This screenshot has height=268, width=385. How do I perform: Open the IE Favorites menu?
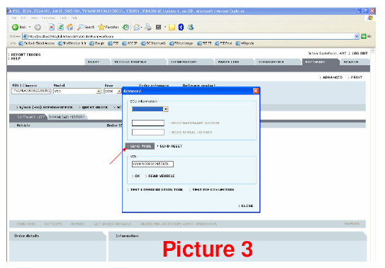(x=48, y=18)
